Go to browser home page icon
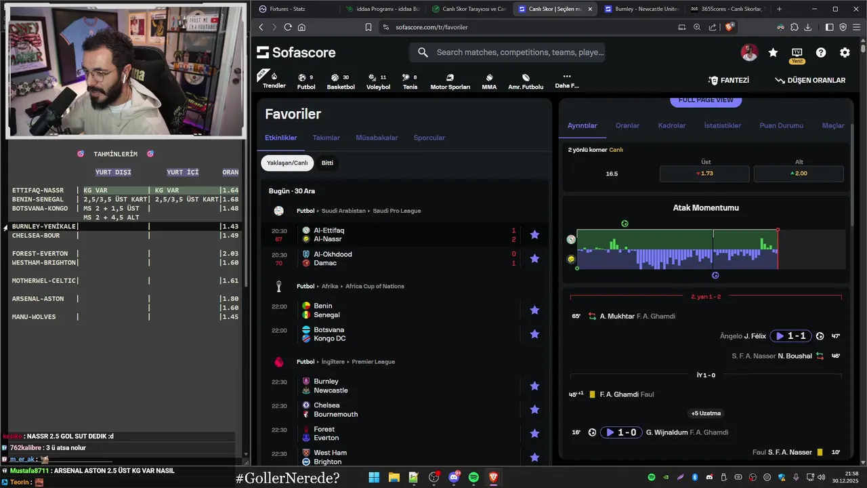This screenshot has height=488, width=867. pyautogui.click(x=301, y=27)
